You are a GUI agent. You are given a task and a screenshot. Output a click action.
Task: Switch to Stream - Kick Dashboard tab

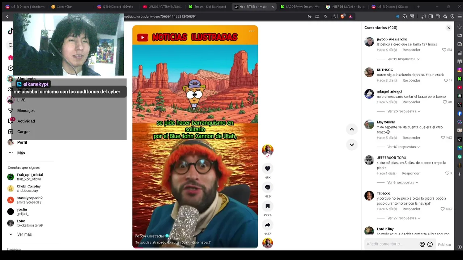point(208,6)
